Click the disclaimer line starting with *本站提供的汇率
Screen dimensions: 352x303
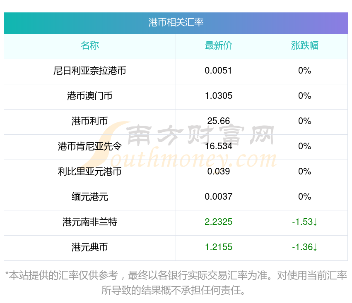(176, 275)
